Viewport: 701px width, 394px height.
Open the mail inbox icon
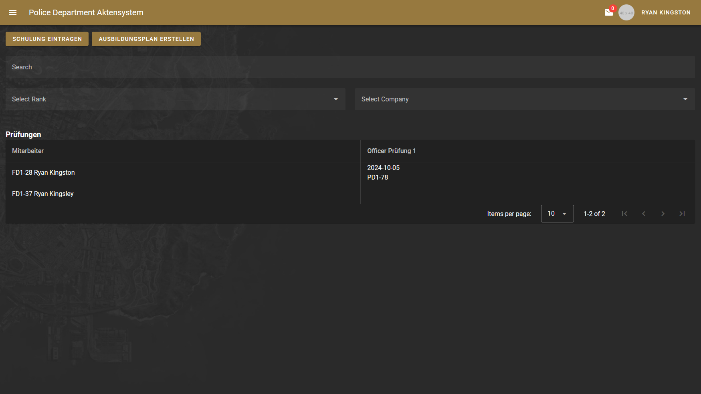tap(609, 12)
